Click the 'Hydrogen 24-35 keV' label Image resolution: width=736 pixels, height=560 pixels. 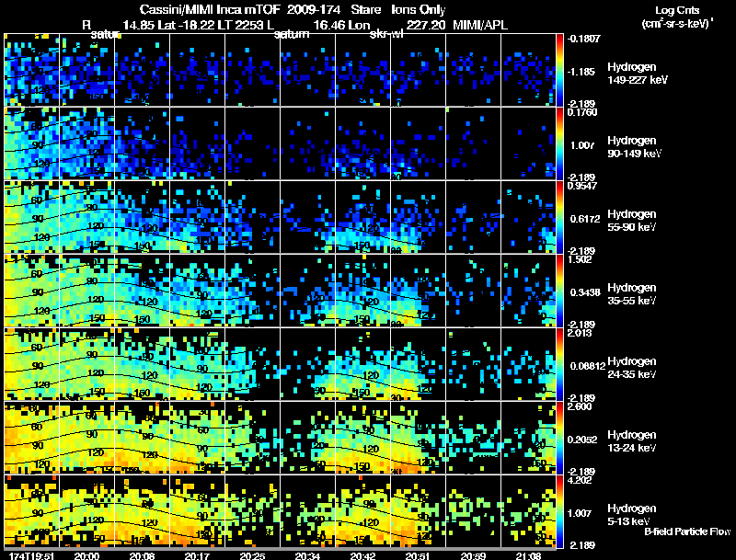[632, 368]
